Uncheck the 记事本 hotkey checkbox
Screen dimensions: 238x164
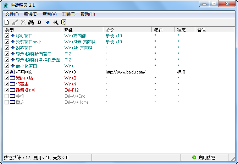click(7, 84)
